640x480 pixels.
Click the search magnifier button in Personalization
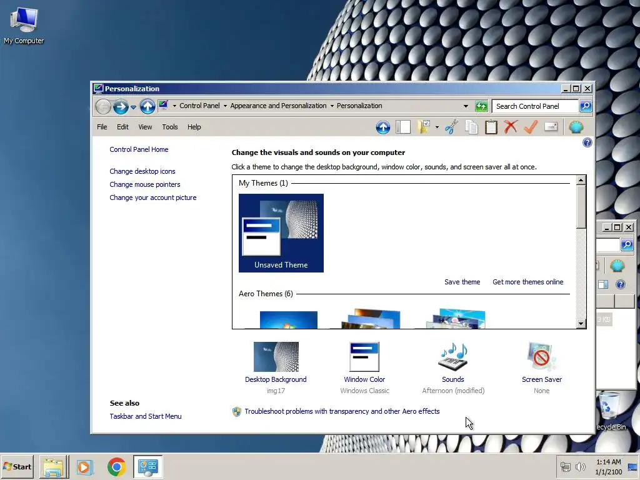coord(586,106)
